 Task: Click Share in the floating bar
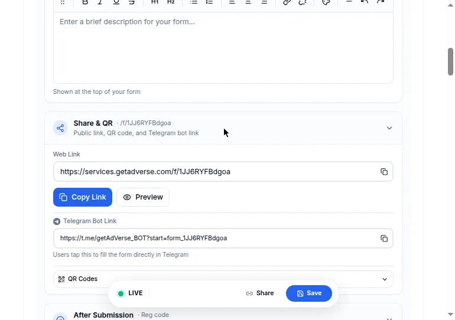[260, 293]
